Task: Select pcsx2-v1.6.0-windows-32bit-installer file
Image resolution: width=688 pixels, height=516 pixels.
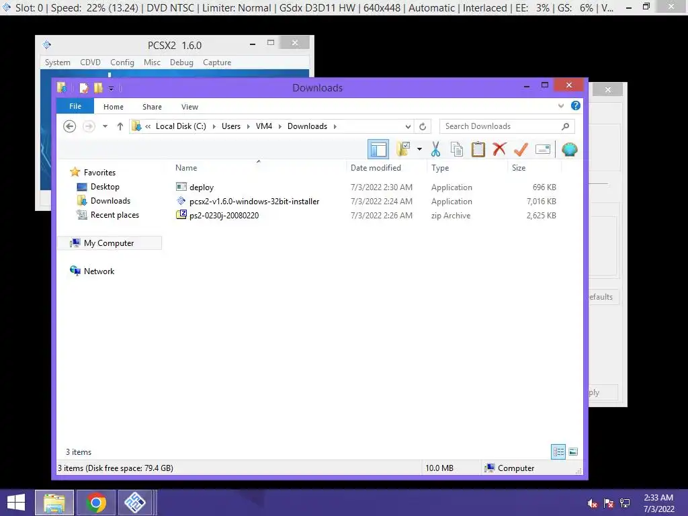Action: click(x=247, y=202)
